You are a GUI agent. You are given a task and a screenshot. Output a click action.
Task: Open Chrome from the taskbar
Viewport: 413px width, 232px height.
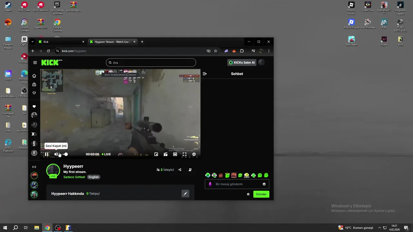(x=47, y=228)
